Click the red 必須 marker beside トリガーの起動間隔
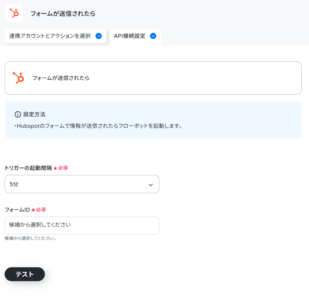Viewport: 309px width, 297px height. point(61,168)
